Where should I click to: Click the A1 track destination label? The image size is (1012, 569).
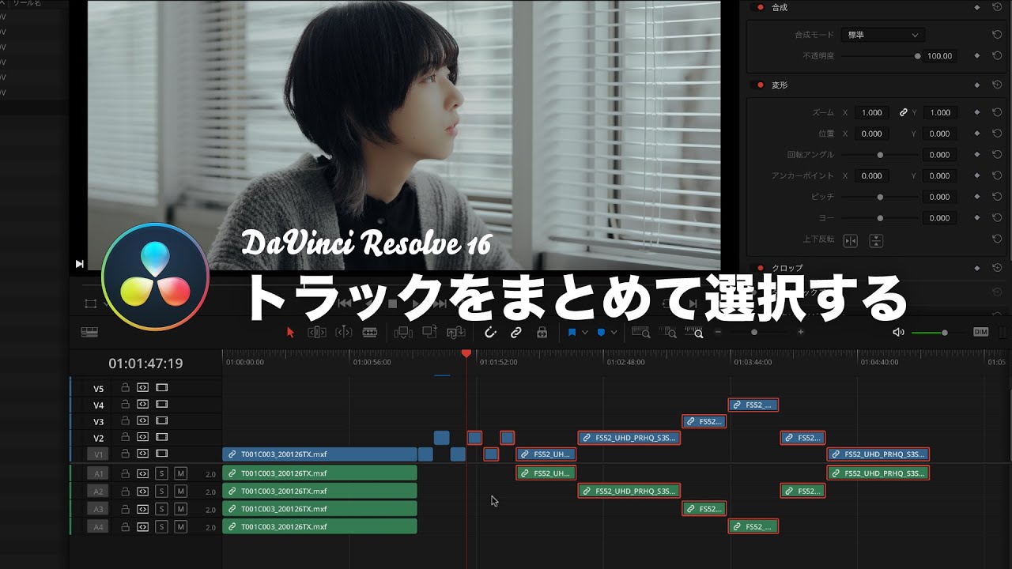pyautogui.click(x=99, y=474)
